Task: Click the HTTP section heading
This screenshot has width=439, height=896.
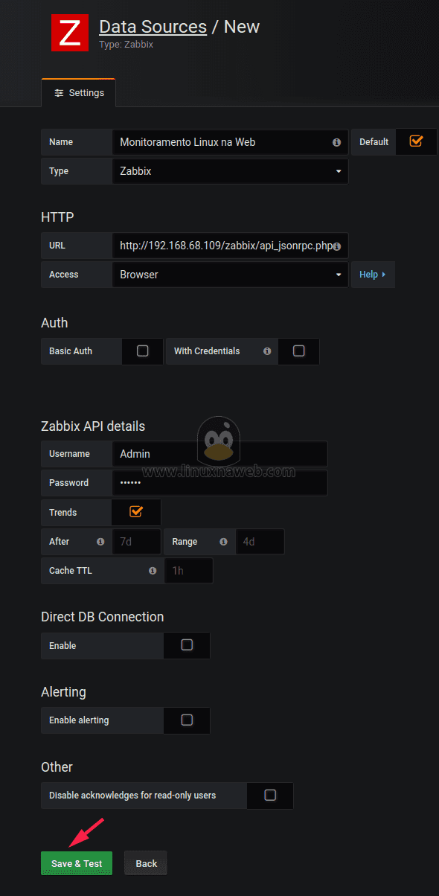Action: click(57, 217)
